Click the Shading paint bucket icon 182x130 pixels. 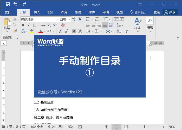click(88, 31)
